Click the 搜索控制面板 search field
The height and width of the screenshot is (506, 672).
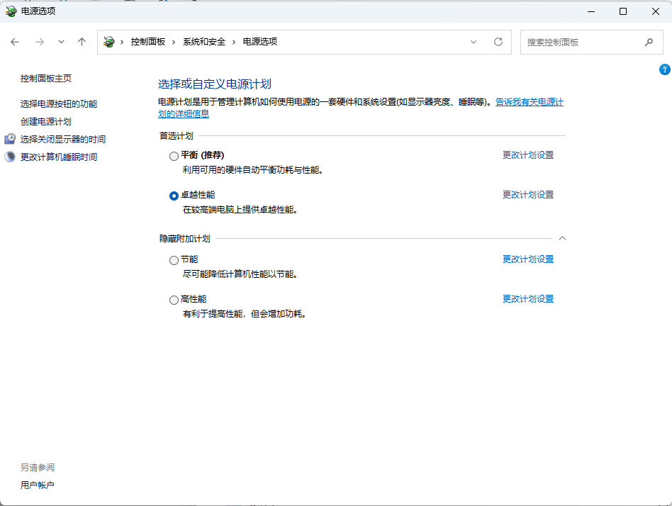581,42
